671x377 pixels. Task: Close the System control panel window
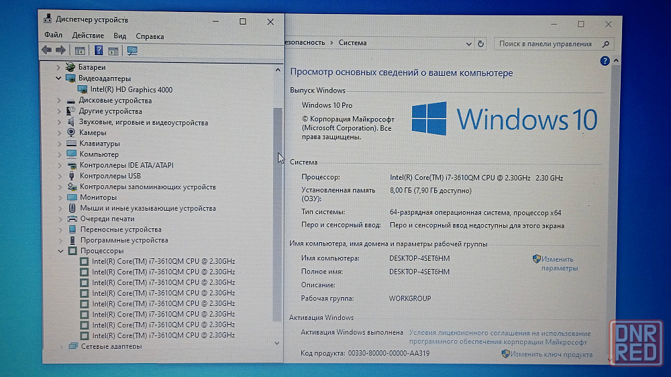608,24
